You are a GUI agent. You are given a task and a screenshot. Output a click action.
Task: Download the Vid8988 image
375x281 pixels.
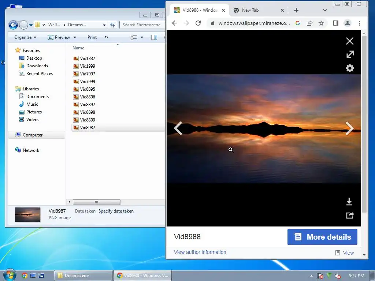[349, 202]
